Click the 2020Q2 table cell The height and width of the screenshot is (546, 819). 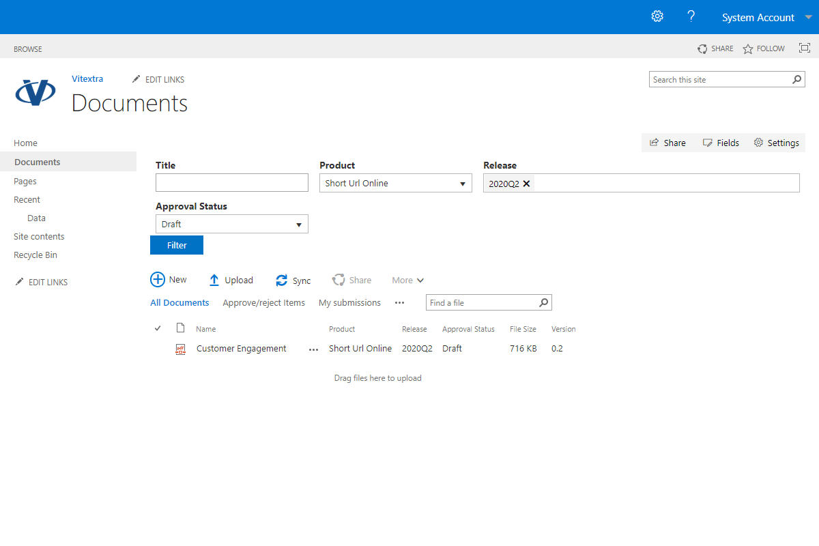(x=417, y=349)
